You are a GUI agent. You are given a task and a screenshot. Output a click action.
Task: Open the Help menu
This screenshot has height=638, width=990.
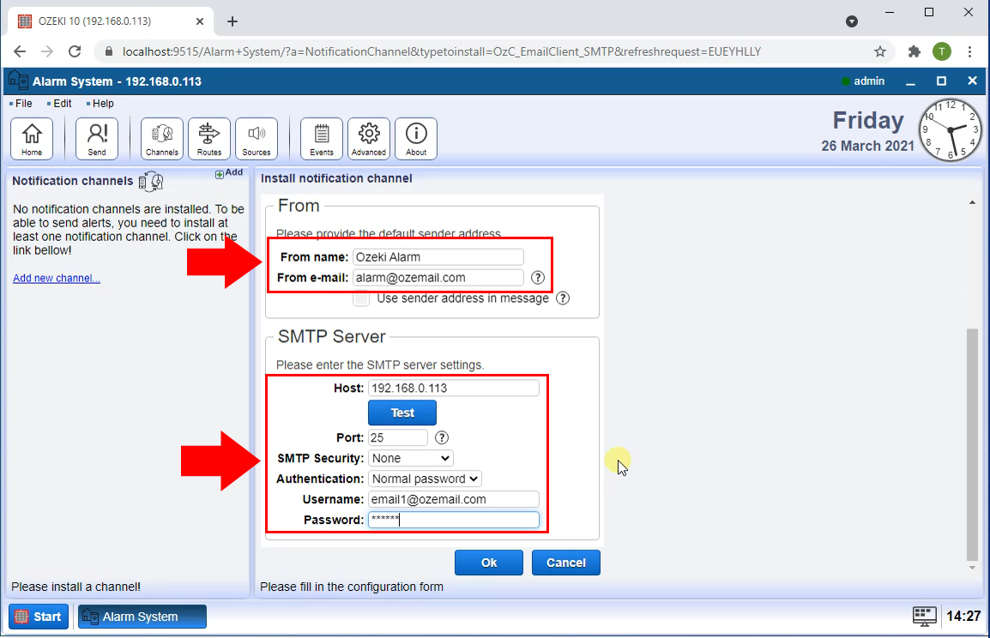[102, 104]
